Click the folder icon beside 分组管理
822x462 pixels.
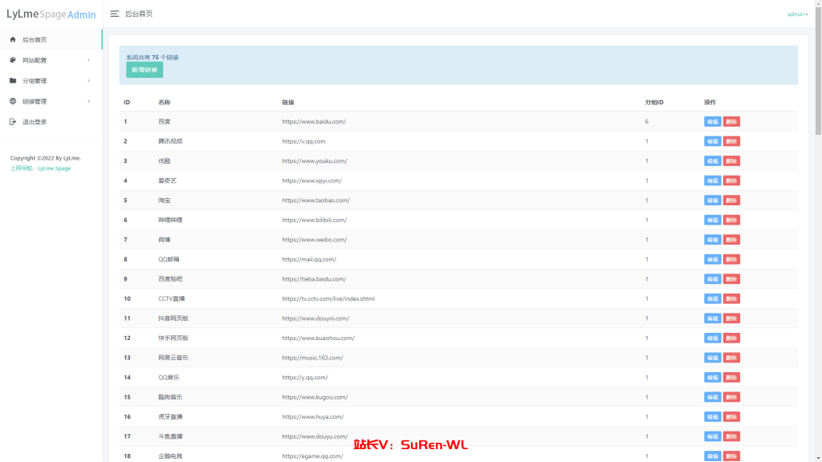13,80
